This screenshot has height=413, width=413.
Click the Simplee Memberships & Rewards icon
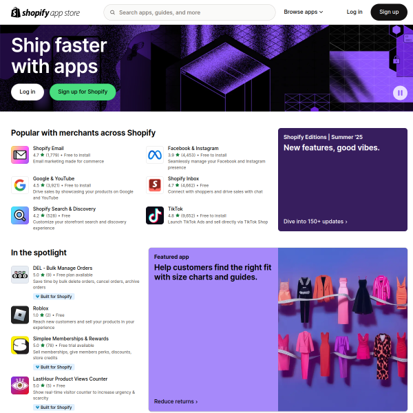point(20,345)
